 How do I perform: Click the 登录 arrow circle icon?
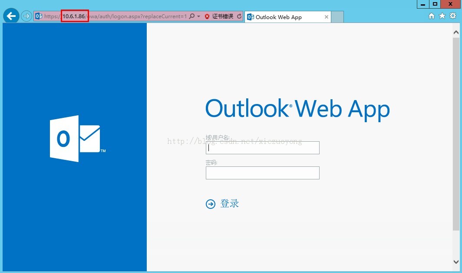coord(210,204)
